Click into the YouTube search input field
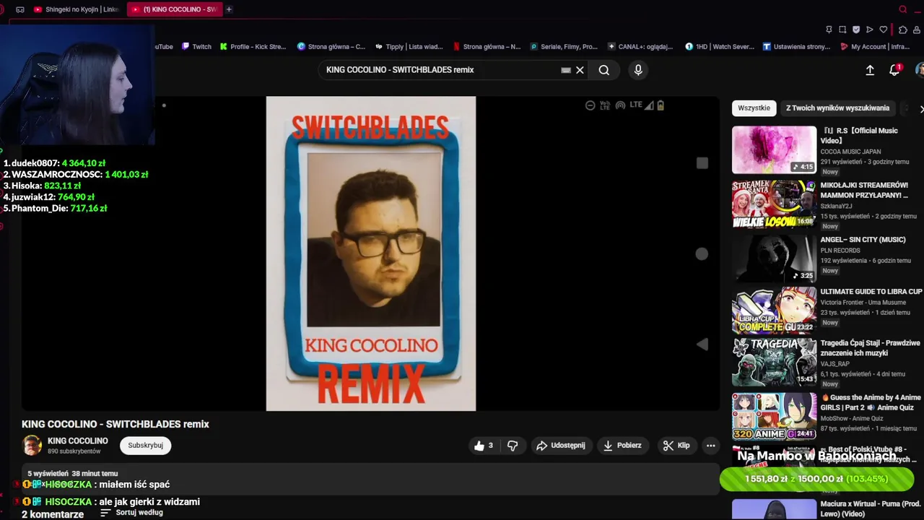The image size is (924, 520). tap(440, 70)
